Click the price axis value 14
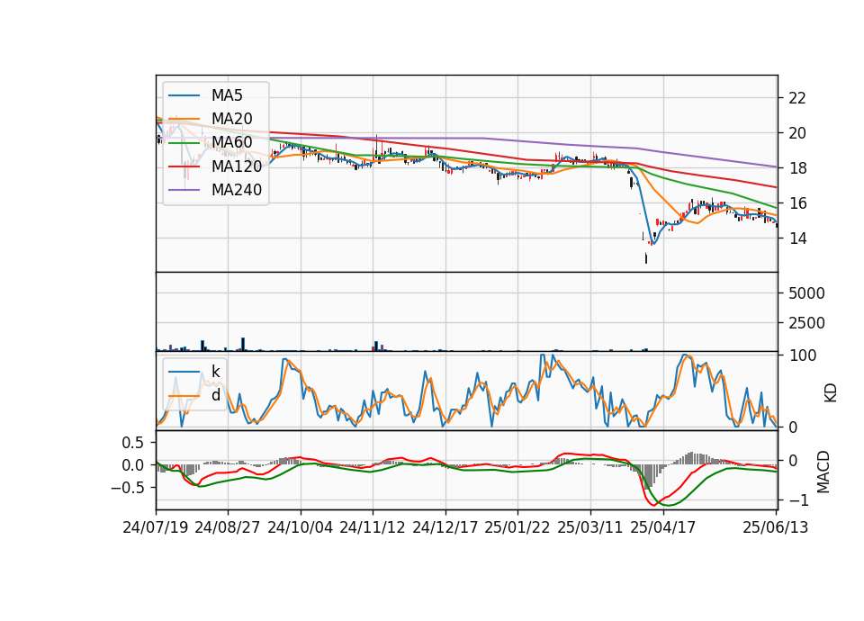Screen dimensions: 864x621 click(x=797, y=238)
